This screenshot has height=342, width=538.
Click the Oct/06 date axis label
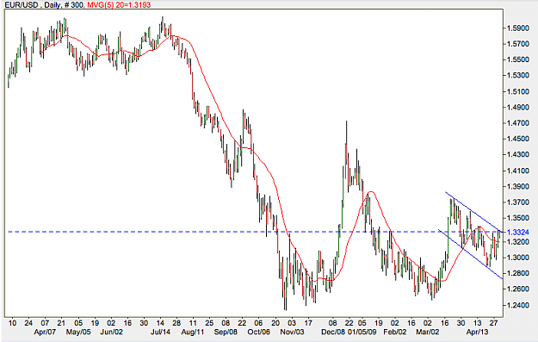[x=258, y=332]
